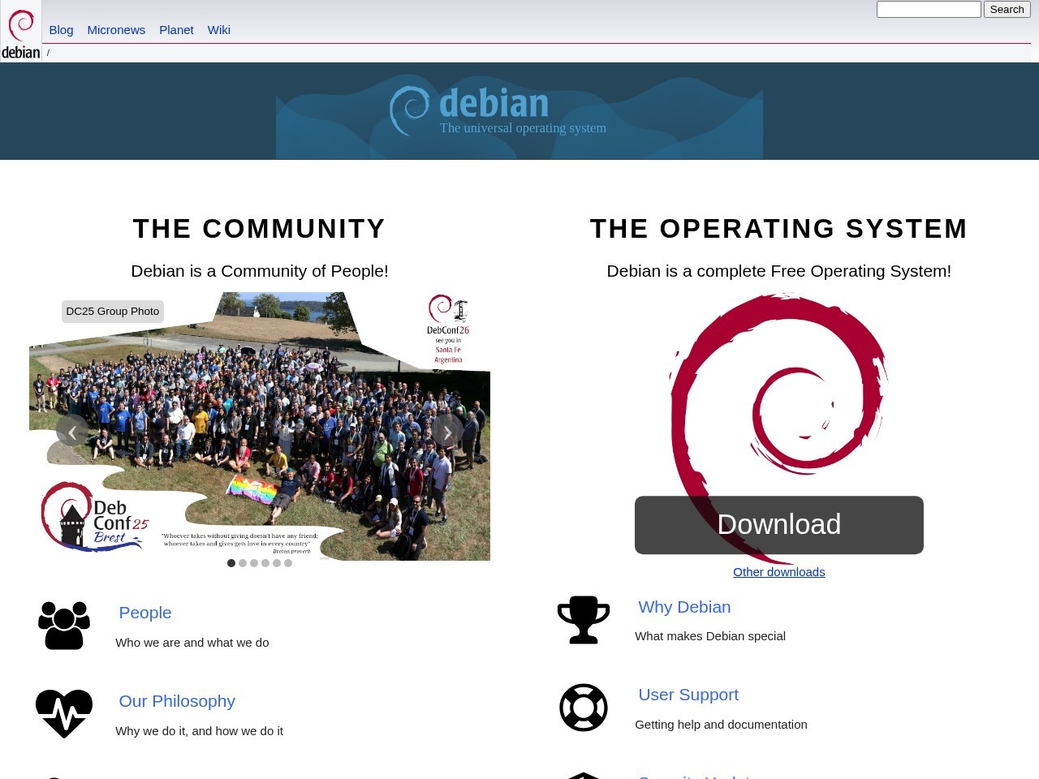Open the Wiki link
This screenshot has height=779, width=1039.
tap(219, 30)
